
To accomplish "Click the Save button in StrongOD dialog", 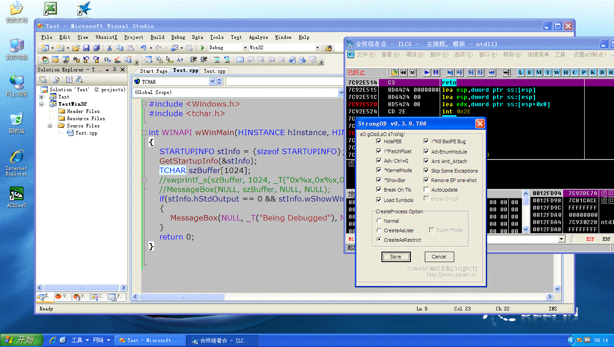I will coord(396,257).
